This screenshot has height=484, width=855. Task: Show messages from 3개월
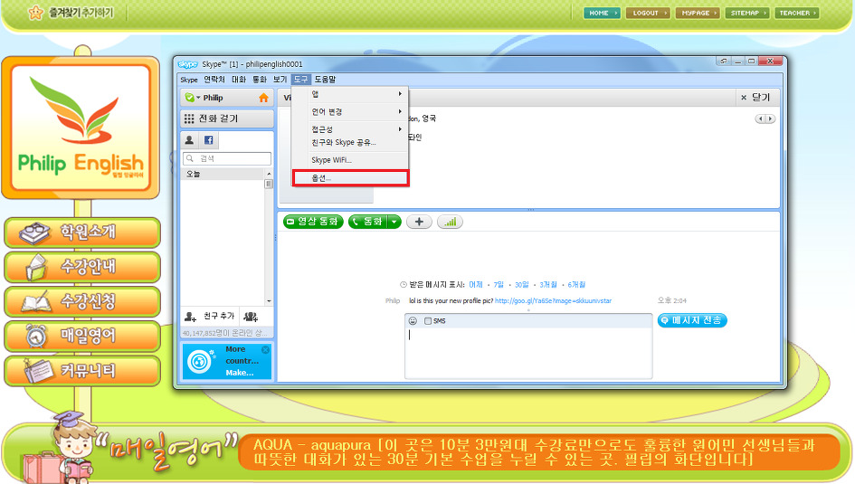548,284
